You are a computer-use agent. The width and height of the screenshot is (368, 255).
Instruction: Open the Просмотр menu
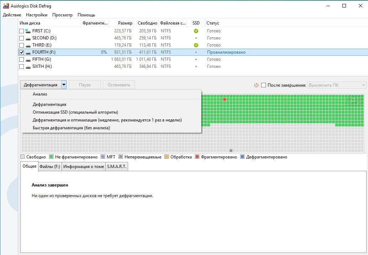[x=62, y=15]
